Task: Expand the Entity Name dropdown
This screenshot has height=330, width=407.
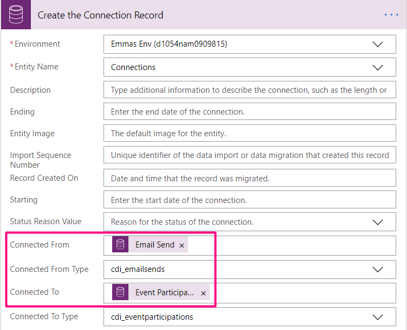Action: pyautogui.click(x=378, y=67)
